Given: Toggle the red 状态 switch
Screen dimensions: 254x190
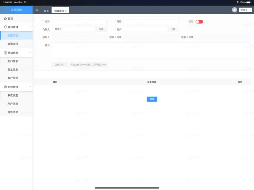Looking at the screenshot, I should 199,22.
